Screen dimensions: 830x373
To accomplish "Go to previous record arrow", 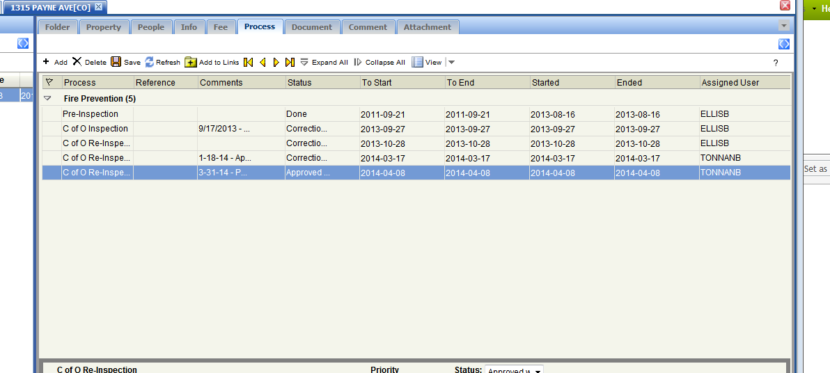I will (263, 62).
